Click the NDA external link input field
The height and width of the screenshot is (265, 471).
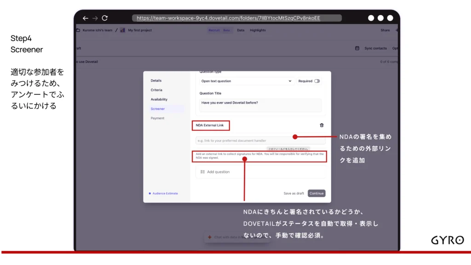(x=244, y=140)
